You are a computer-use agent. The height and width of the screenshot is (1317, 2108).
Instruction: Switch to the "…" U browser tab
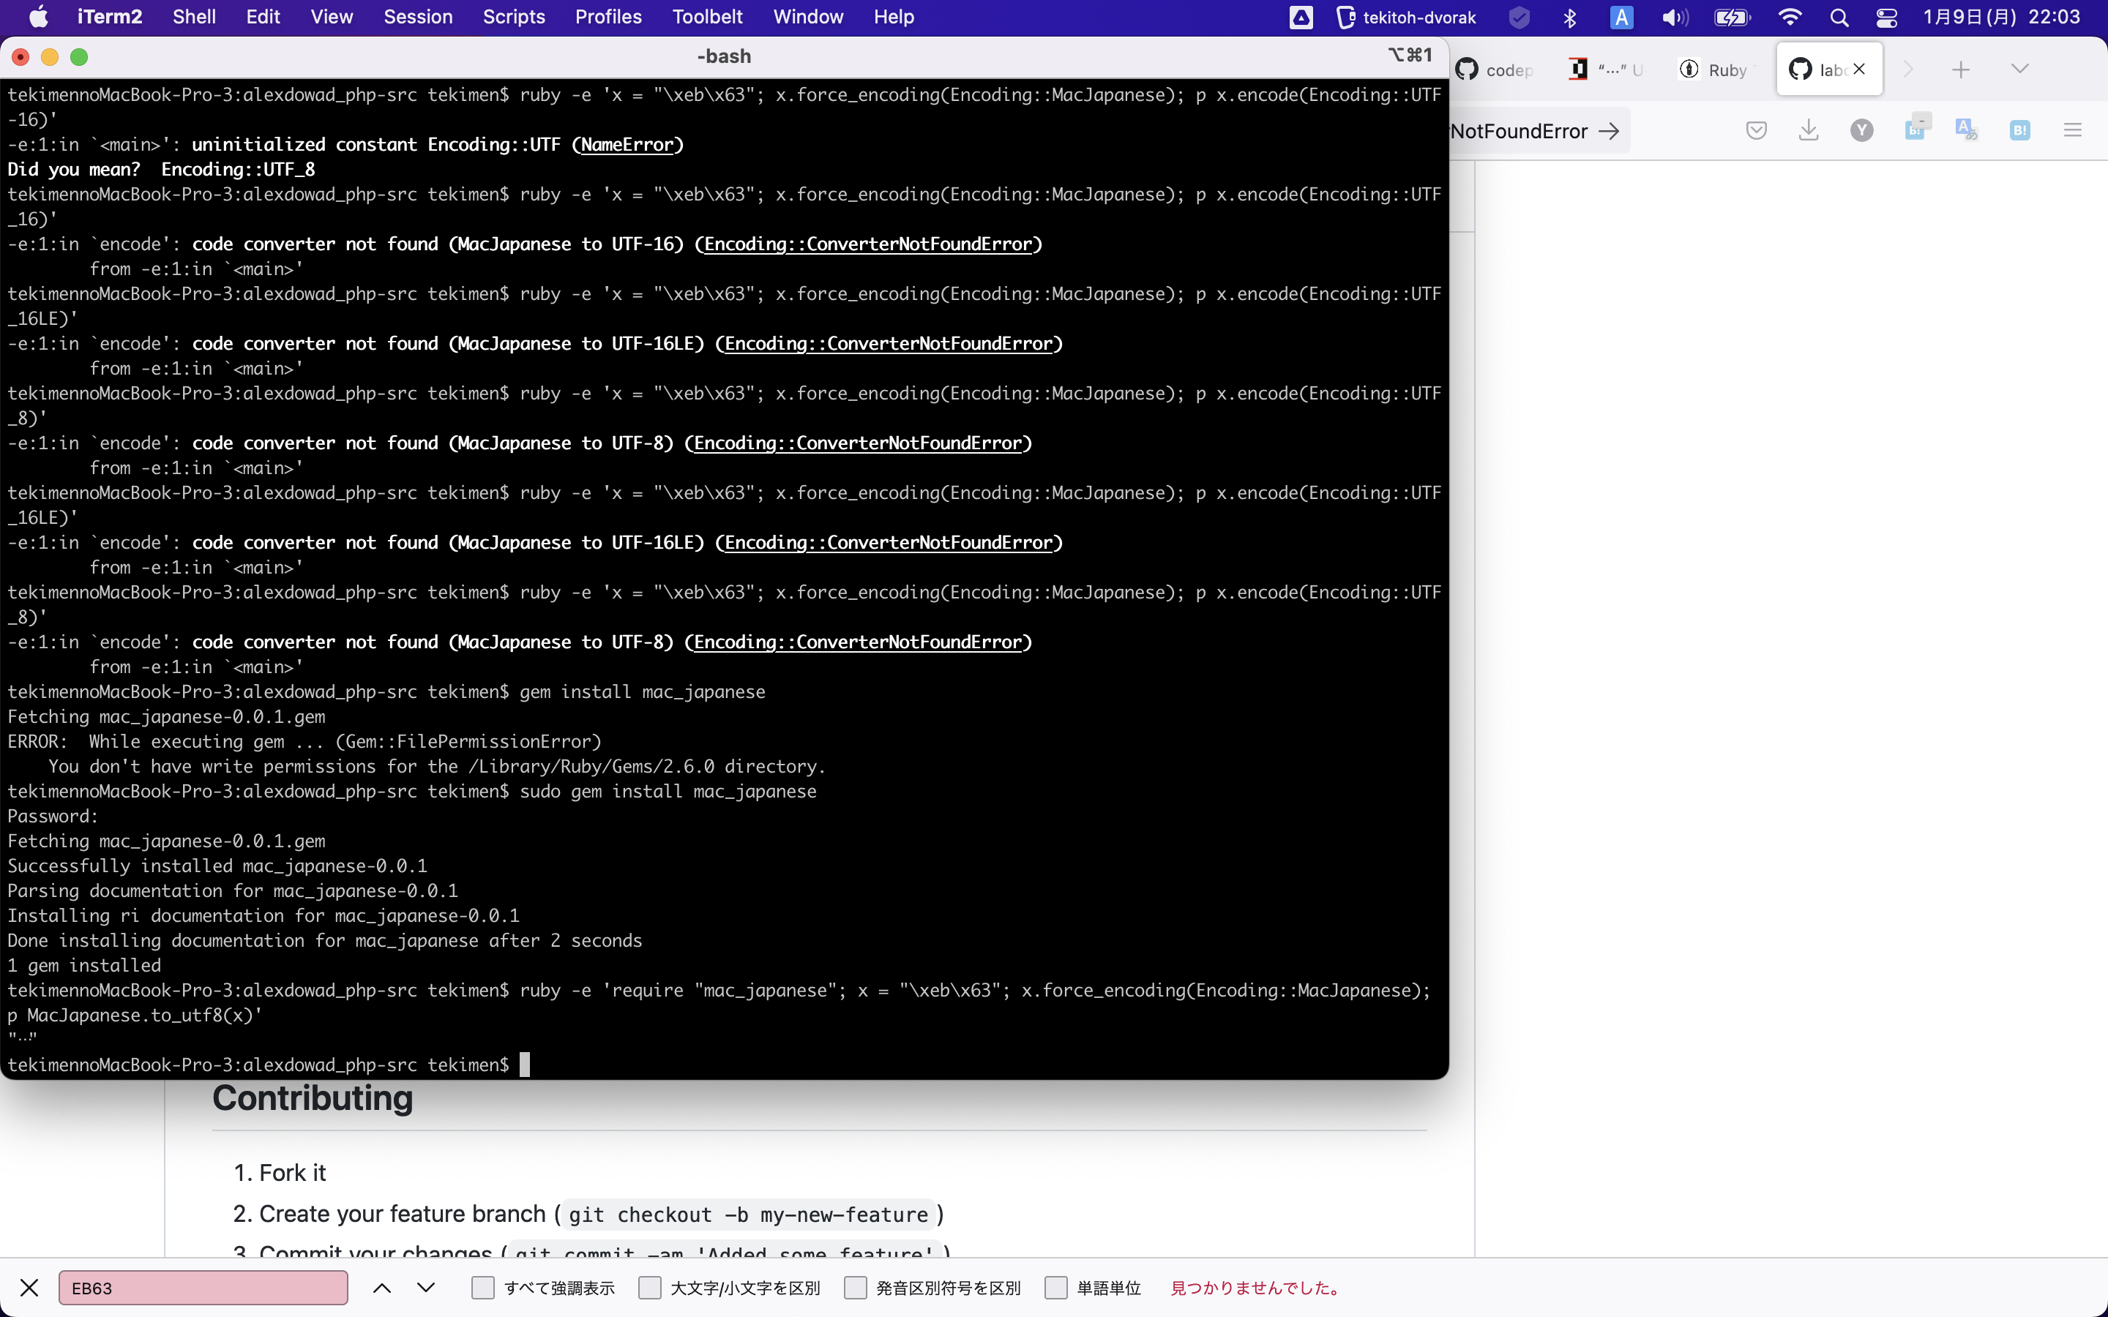[x=1607, y=70]
